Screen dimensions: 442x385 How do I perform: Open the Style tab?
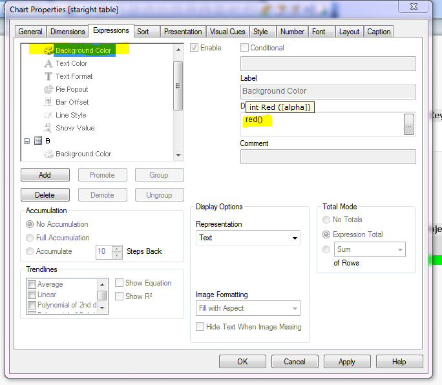[263, 32]
